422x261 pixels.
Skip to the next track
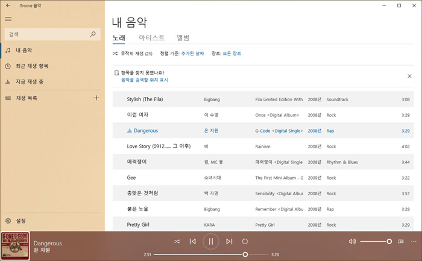(x=228, y=242)
